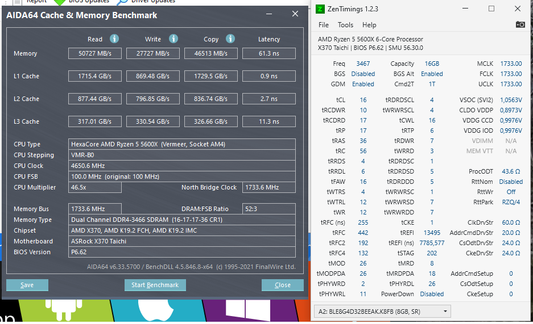Minimize the ZenTimings window
This screenshot has width=533, height=324.
pos(465,9)
